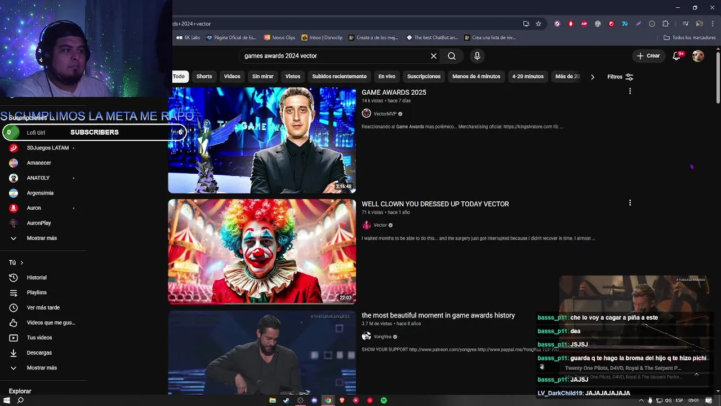This screenshot has height=406, width=721.
Task: Open the 6K Labs bookmark
Action: coord(188,38)
